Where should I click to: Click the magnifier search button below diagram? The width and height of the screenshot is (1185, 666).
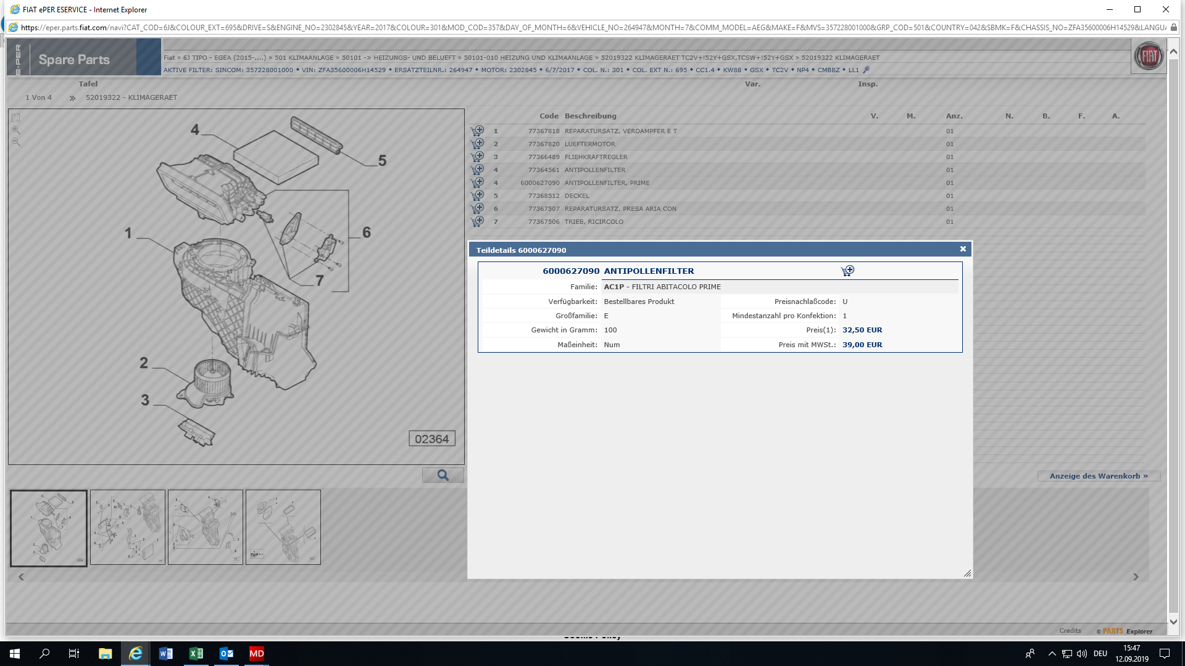pos(443,475)
